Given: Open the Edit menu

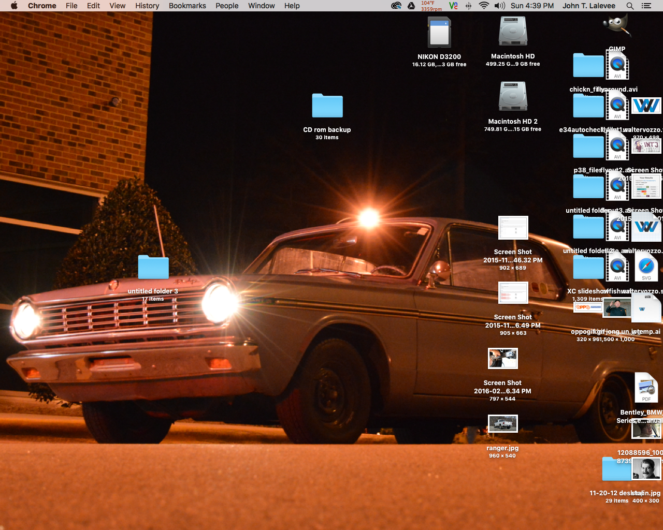Looking at the screenshot, I should 93,6.
